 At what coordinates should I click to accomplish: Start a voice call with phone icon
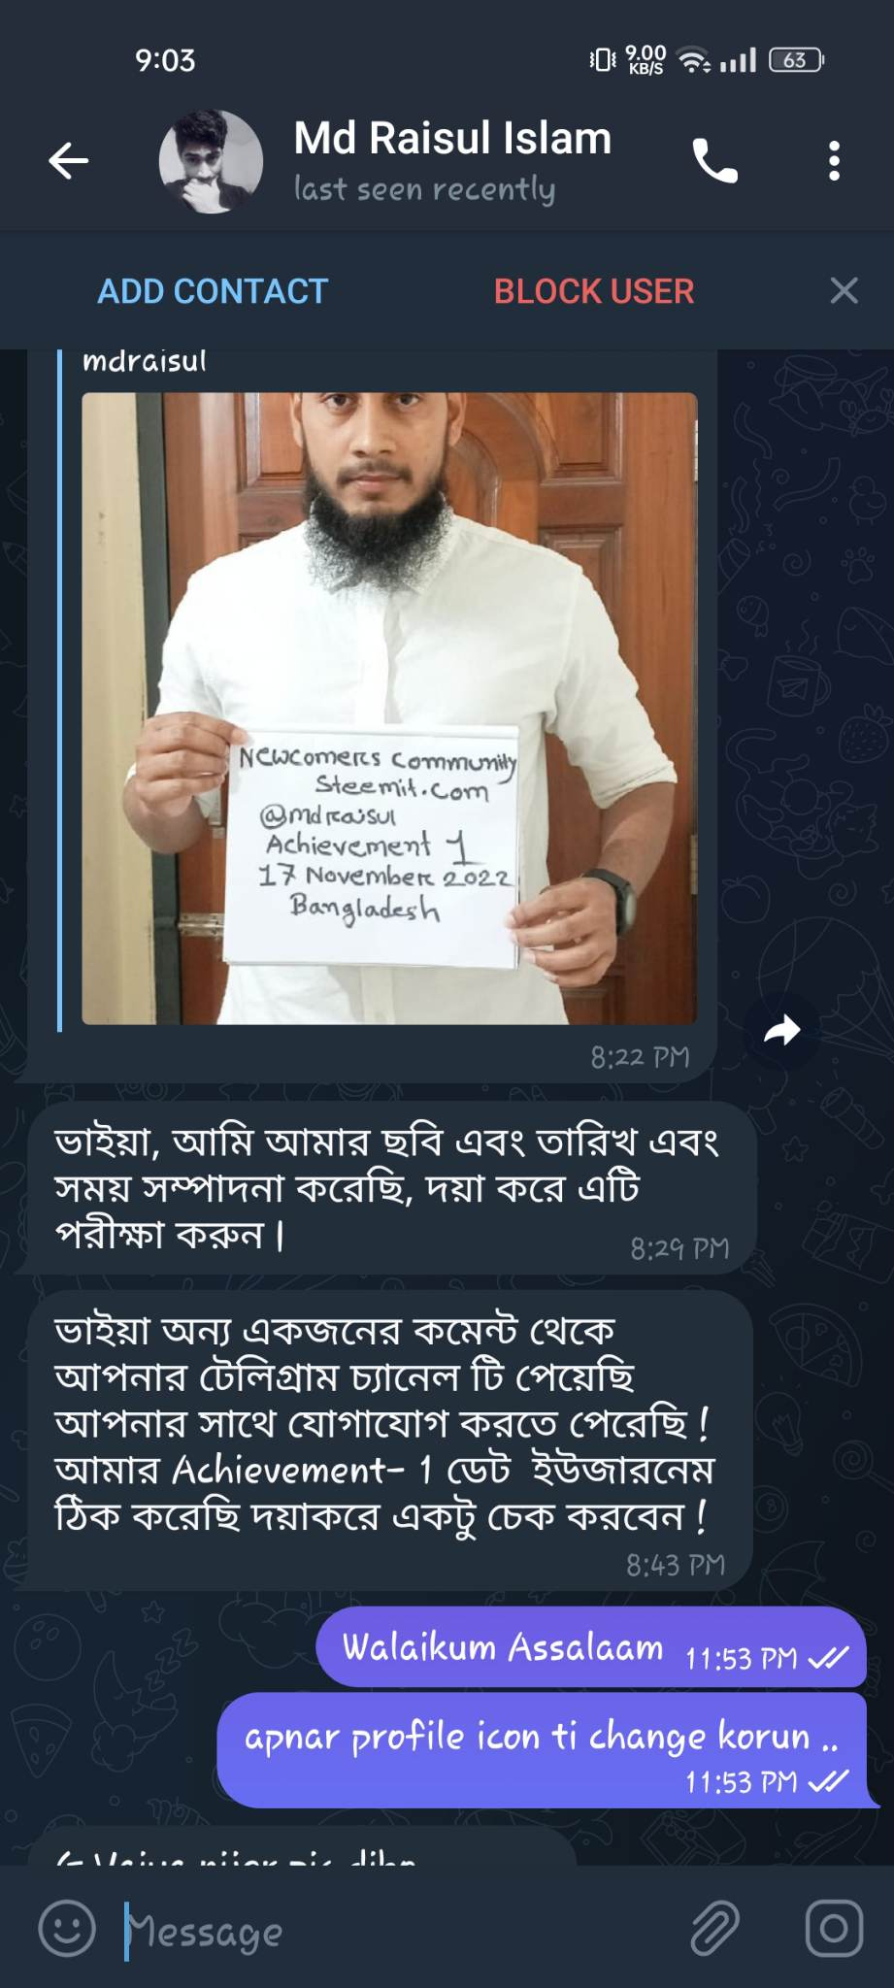click(x=715, y=160)
